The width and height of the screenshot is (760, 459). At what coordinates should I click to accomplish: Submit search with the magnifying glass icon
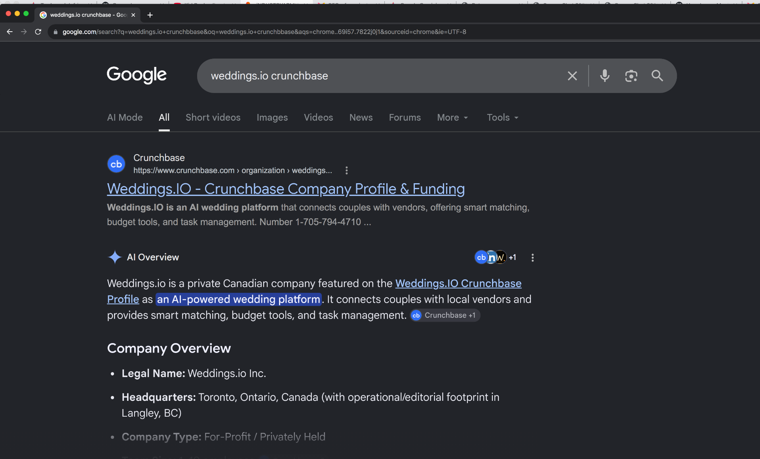tap(657, 76)
